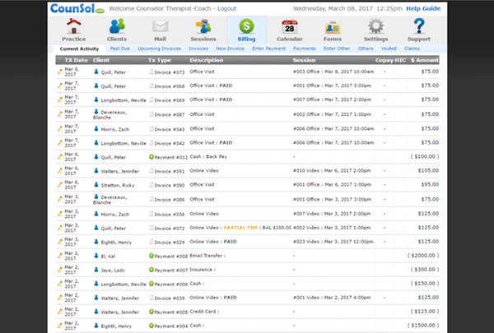
Task: Open the Help Guide link
Action: (423, 8)
